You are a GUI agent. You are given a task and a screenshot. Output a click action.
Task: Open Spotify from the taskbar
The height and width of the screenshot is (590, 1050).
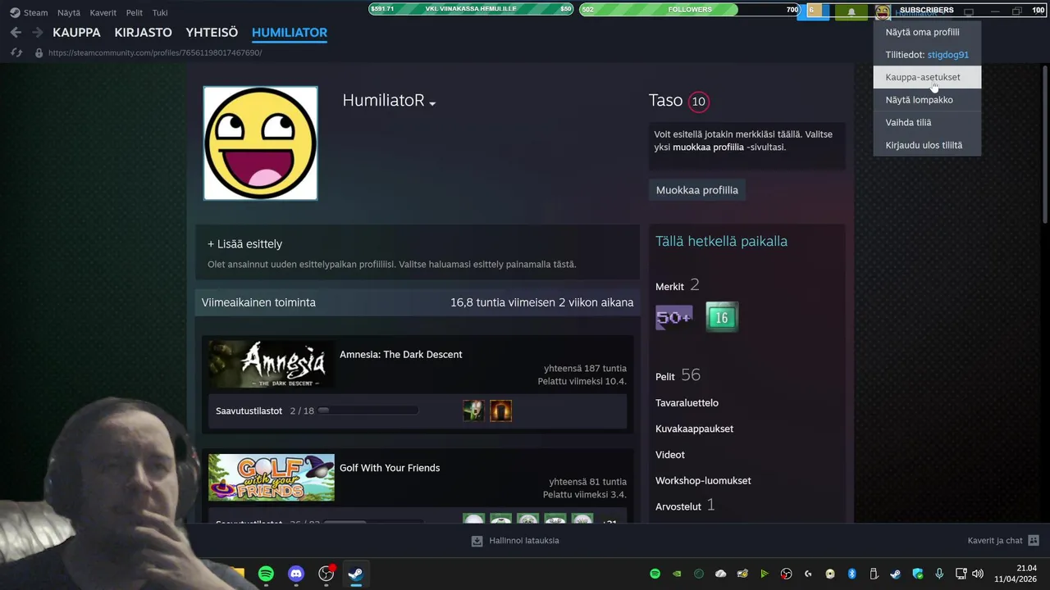266,574
